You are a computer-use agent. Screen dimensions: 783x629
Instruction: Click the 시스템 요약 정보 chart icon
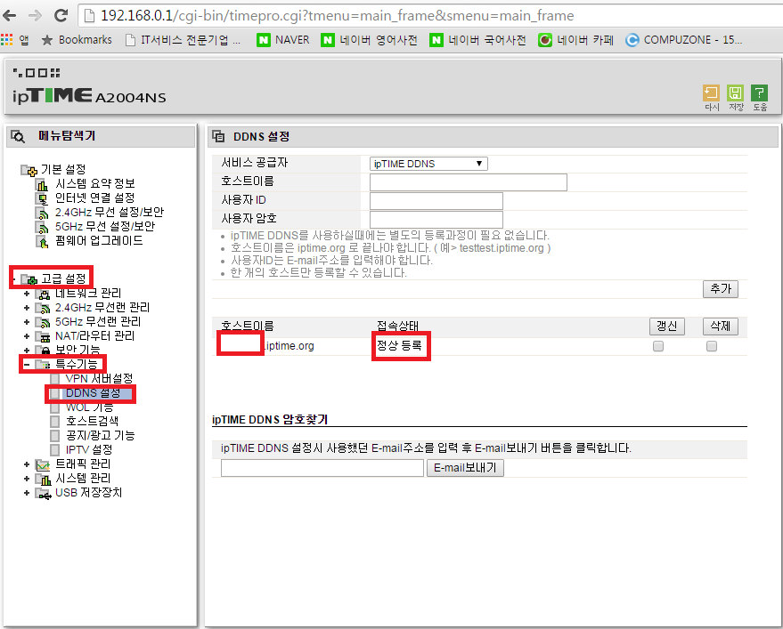tap(42, 184)
